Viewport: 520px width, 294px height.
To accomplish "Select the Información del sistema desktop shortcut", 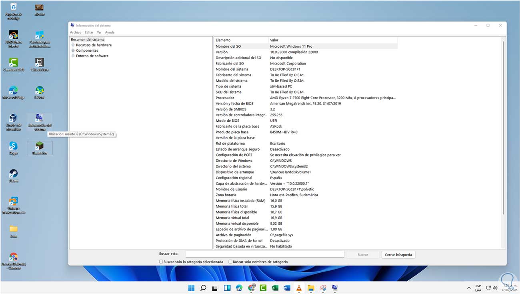I will point(40,122).
